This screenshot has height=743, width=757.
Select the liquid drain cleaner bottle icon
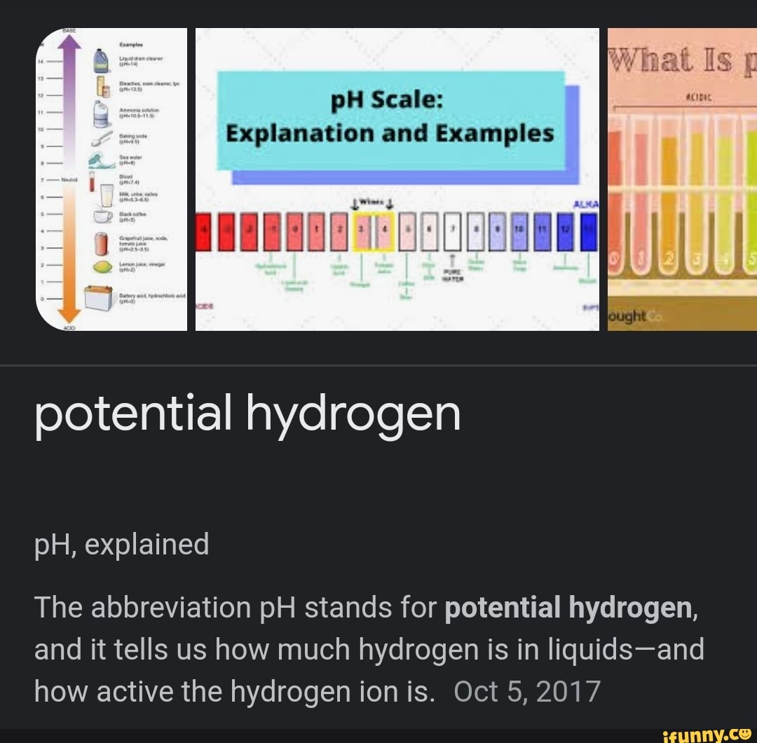[x=100, y=61]
